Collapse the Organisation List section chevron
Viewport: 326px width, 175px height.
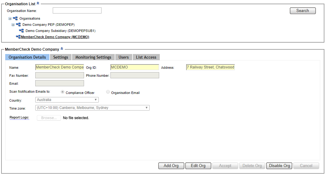click(38, 3)
